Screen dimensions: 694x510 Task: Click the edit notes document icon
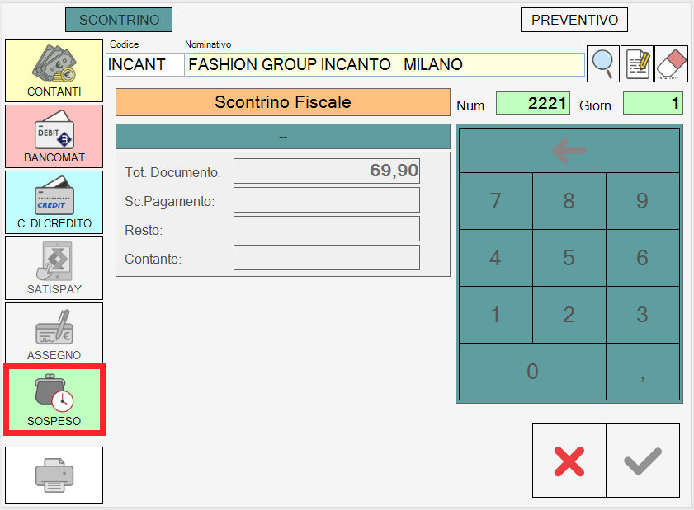pyautogui.click(x=637, y=64)
